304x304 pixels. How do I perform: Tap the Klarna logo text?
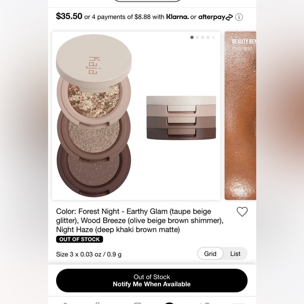click(x=177, y=17)
